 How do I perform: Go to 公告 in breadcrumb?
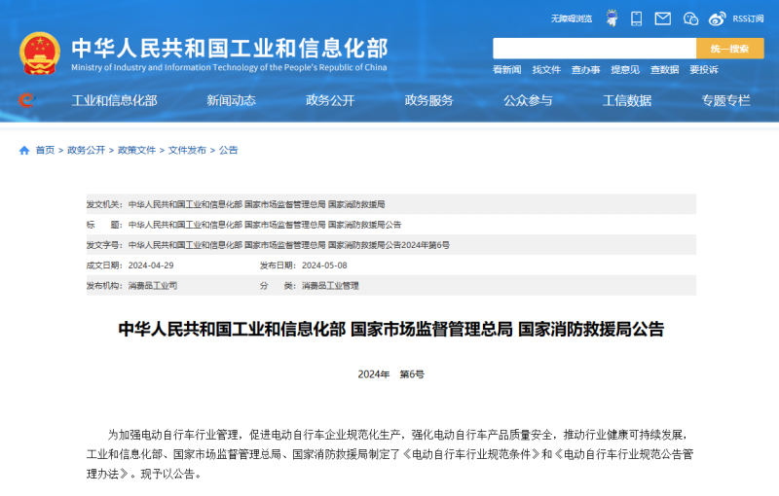pyautogui.click(x=228, y=151)
